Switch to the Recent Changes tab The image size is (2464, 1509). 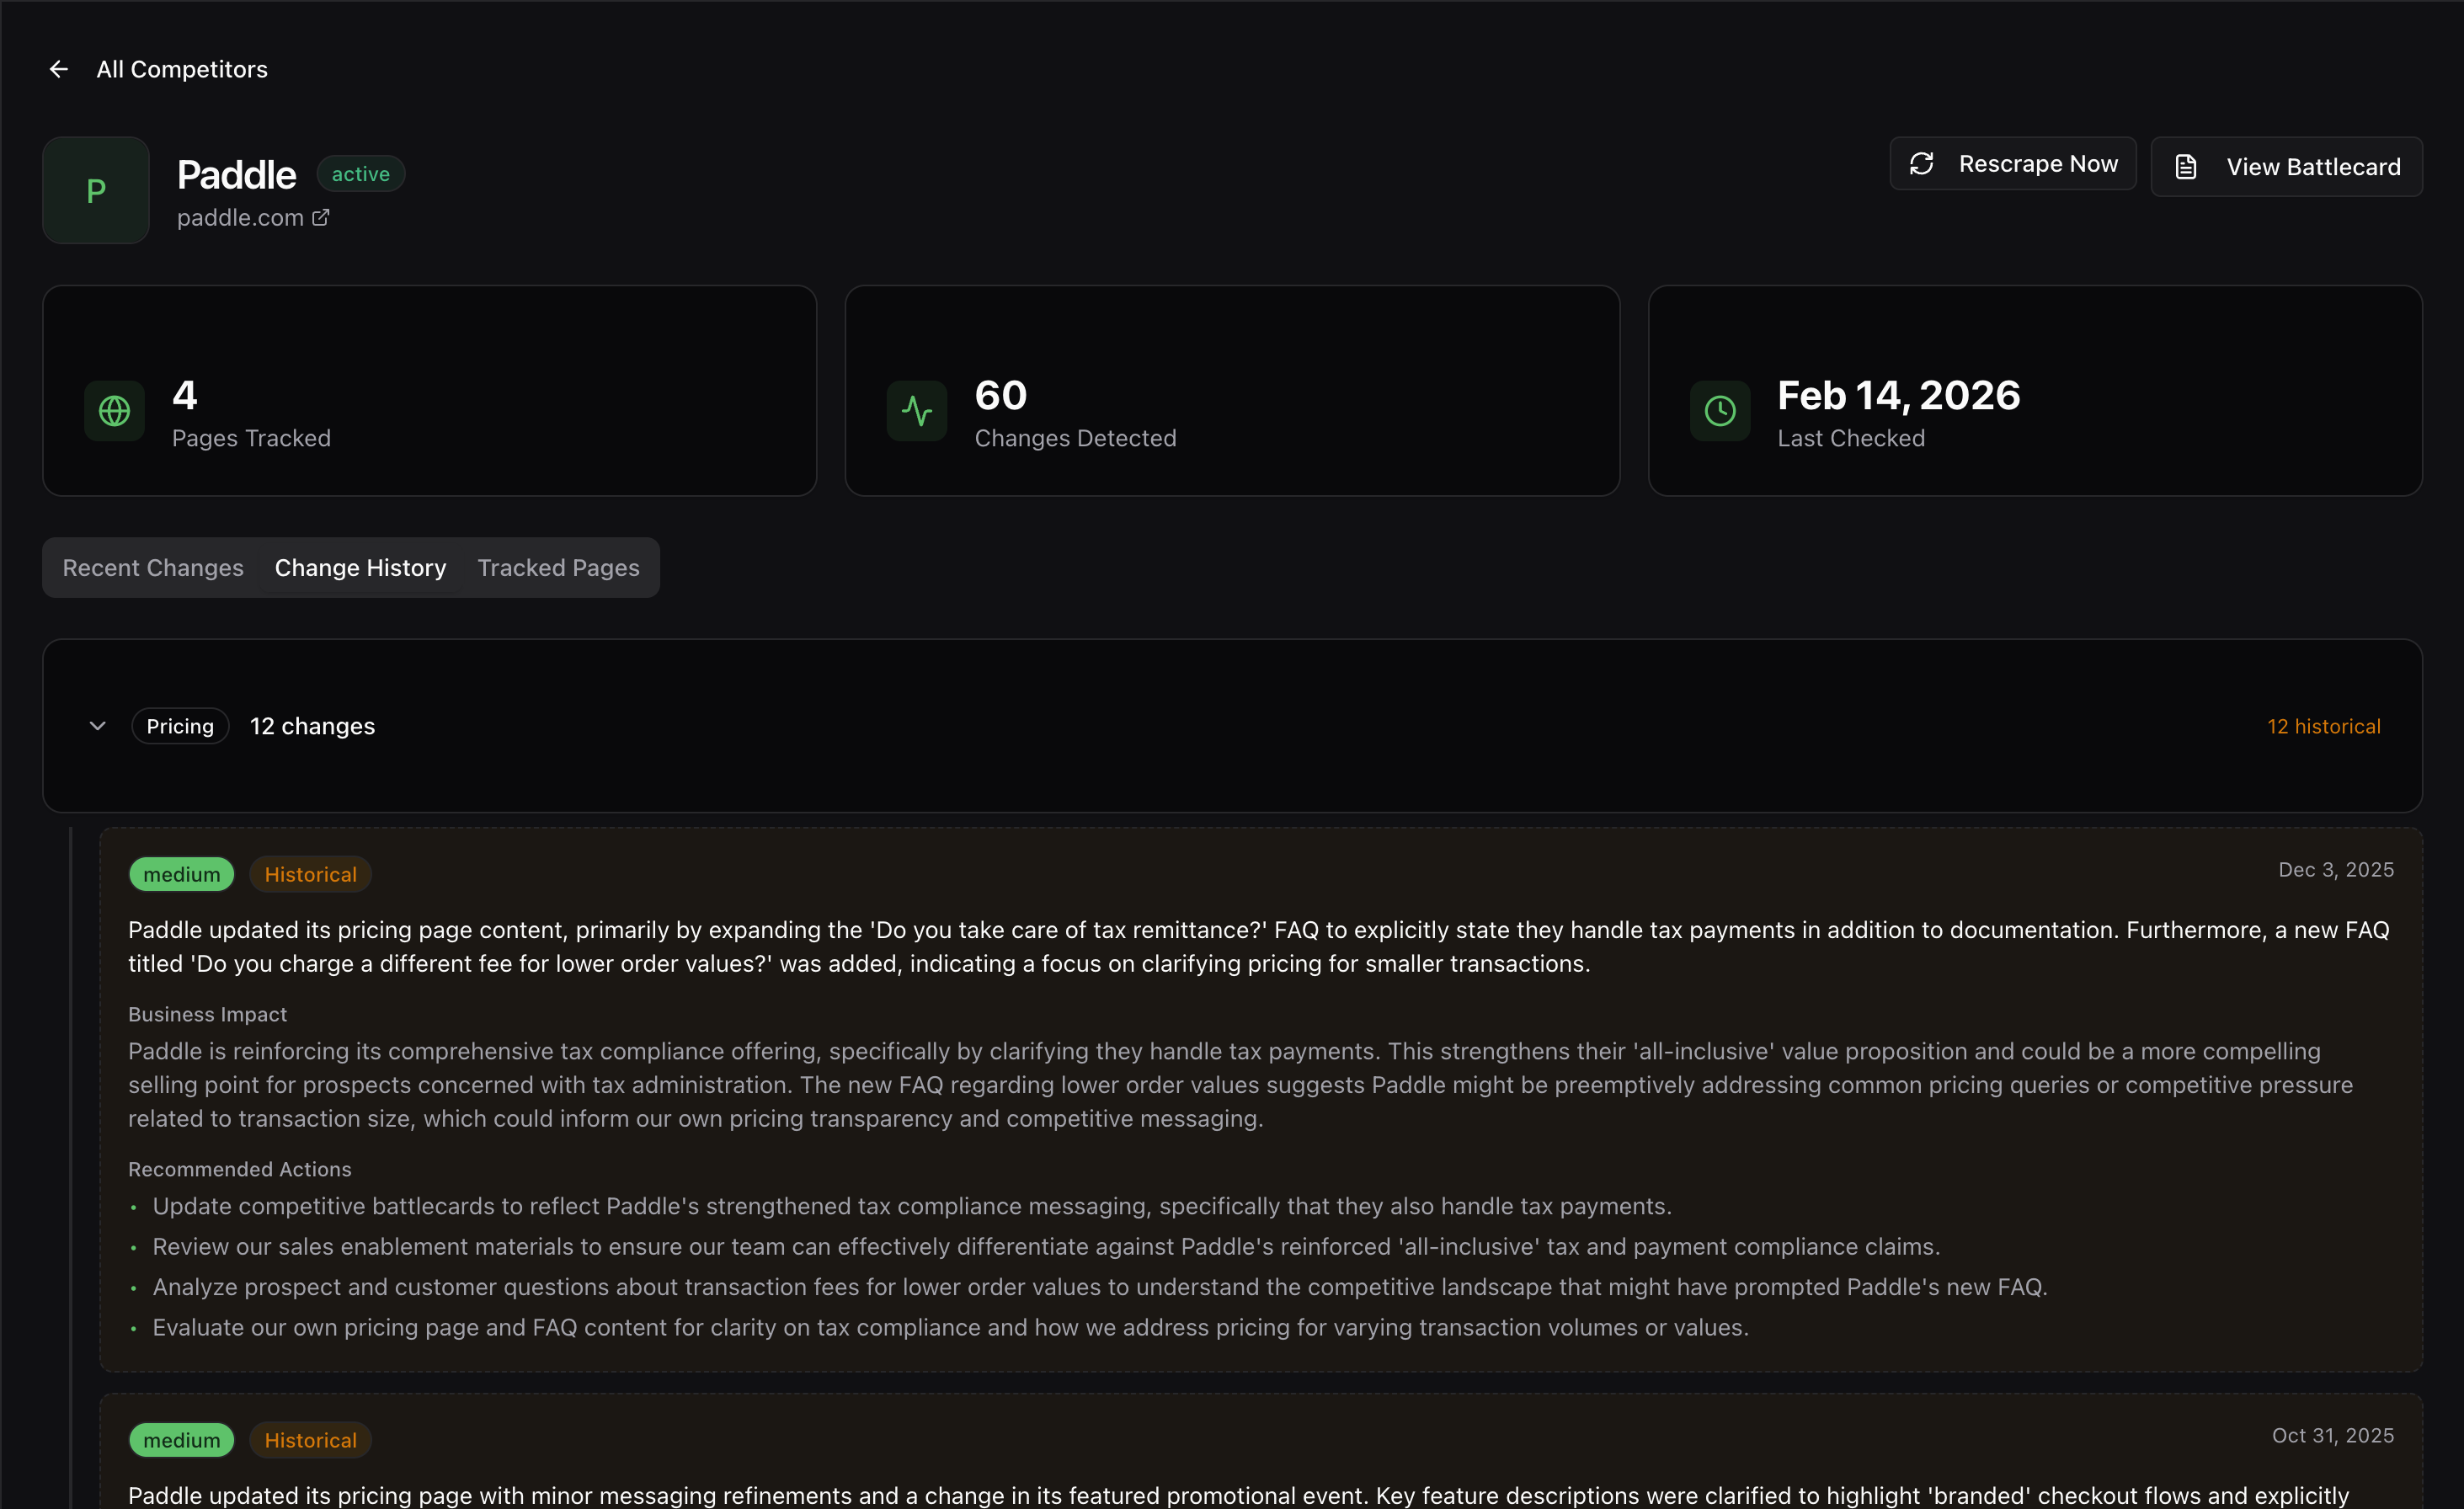tap(153, 567)
